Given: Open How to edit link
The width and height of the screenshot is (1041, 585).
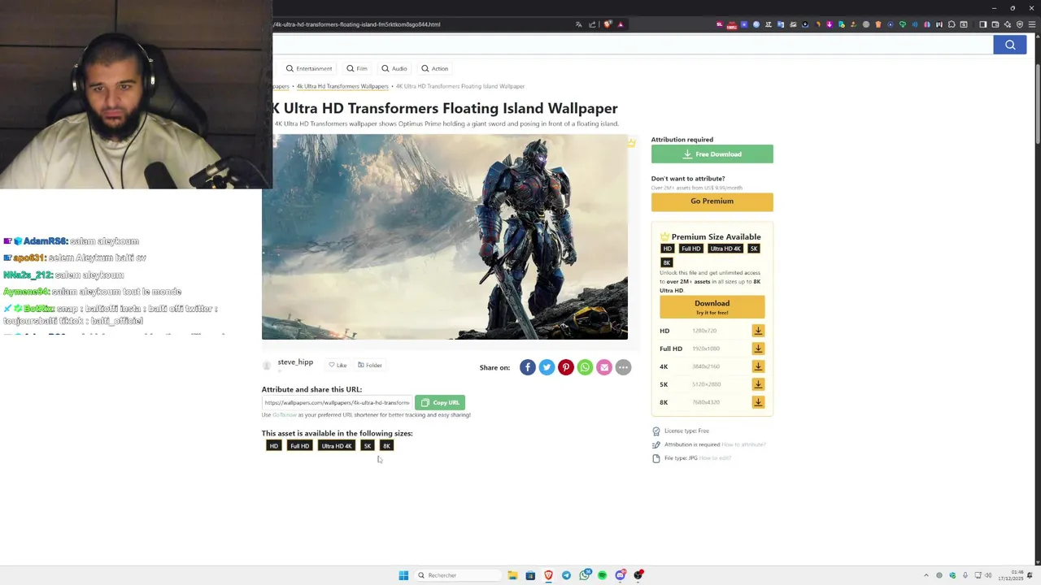Looking at the screenshot, I should coord(715,458).
